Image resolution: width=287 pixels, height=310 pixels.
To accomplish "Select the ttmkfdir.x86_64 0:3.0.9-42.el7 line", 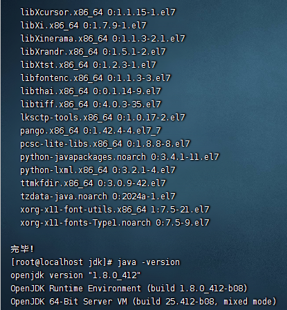I will (93, 183).
